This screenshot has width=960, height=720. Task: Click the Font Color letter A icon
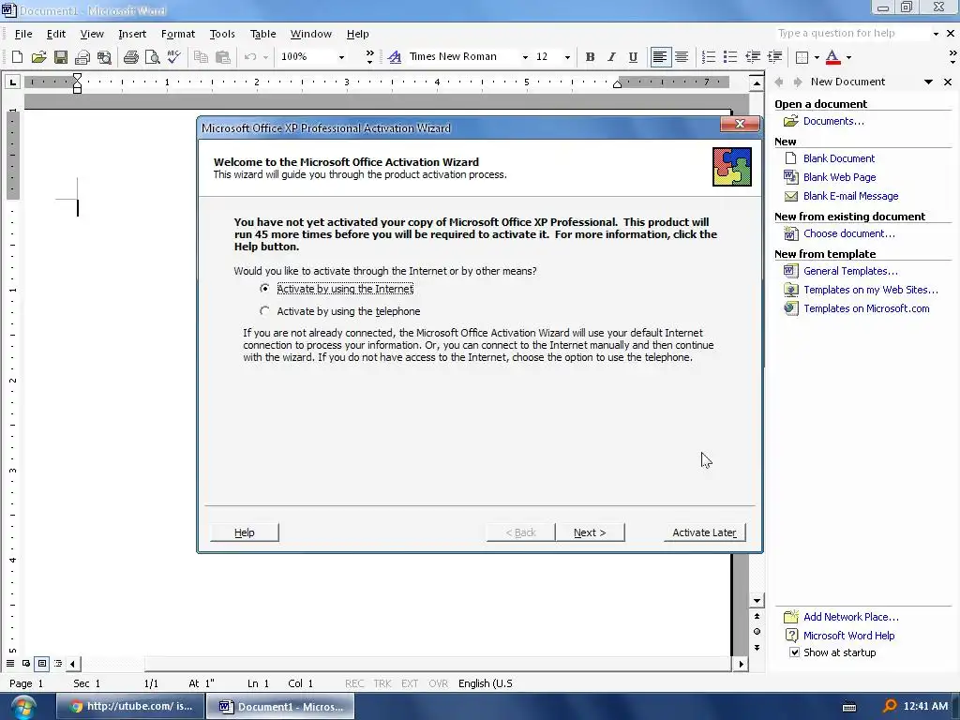[x=832, y=57]
